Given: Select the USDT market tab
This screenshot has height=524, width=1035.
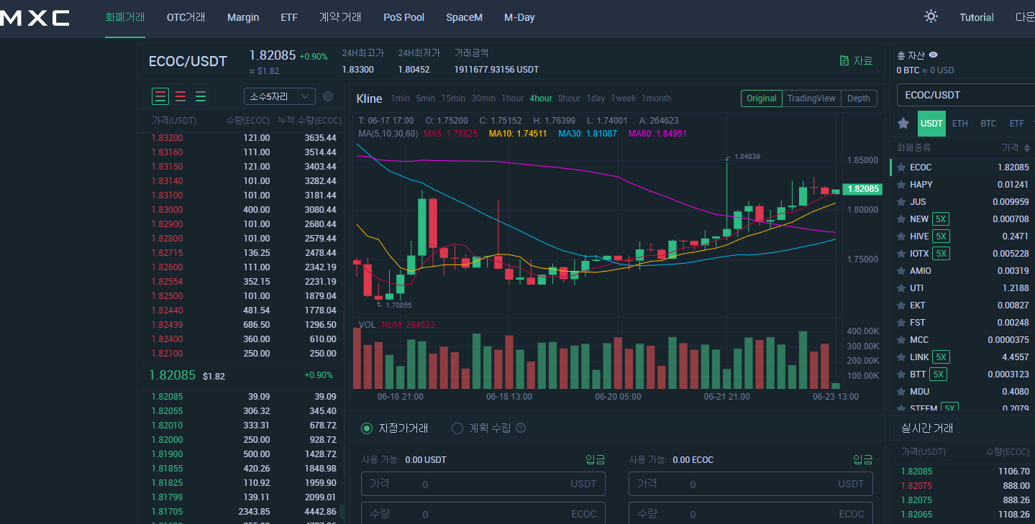Looking at the screenshot, I should tap(931, 124).
